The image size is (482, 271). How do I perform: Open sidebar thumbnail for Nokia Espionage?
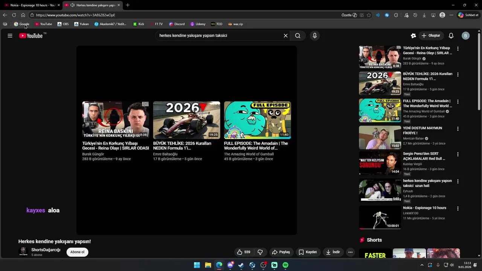click(380, 217)
